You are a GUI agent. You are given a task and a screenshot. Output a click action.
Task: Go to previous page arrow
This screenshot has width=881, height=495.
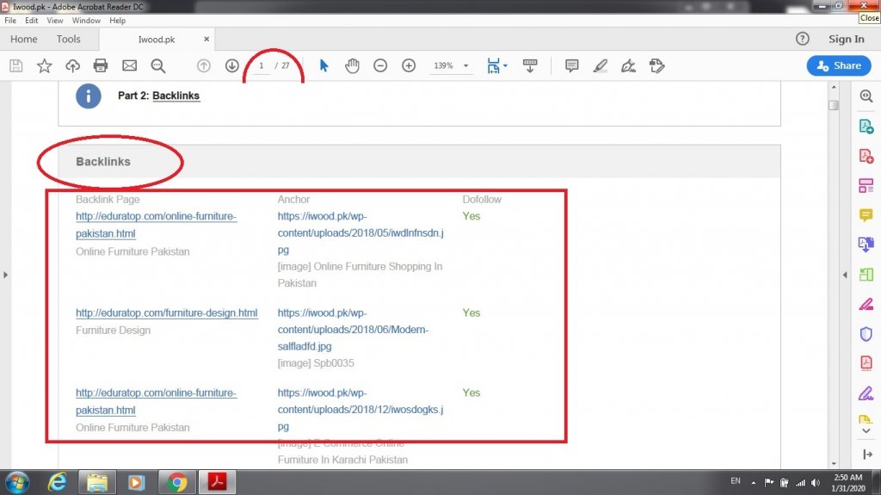point(203,65)
